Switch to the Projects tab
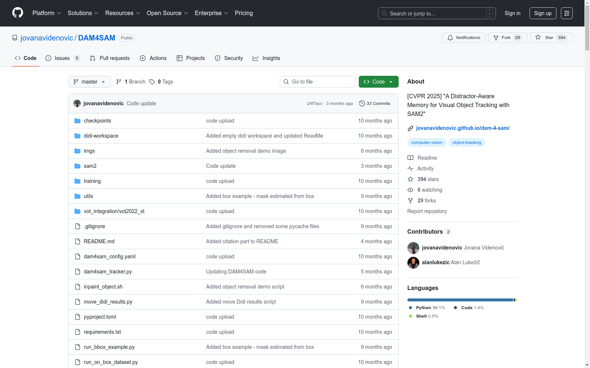This screenshot has width=590, height=368. click(x=191, y=58)
